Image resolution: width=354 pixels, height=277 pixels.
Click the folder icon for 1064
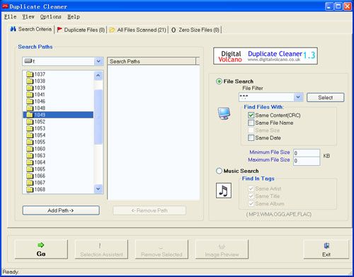pyautogui.click(x=30, y=162)
